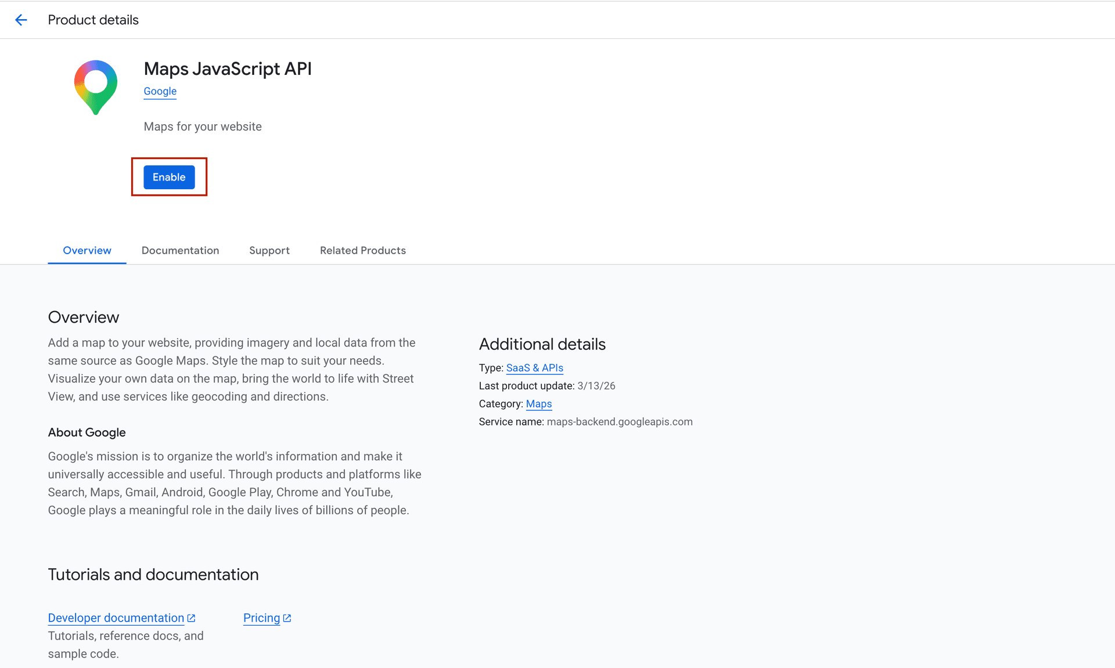1115x668 pixels.
Task: Switch to the Support tab
Action: (x=269, y=250)
